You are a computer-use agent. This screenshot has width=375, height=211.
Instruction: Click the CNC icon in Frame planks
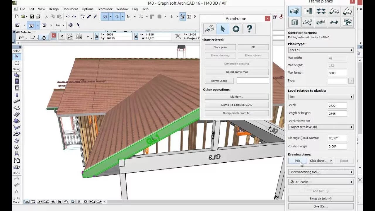click(347, 22)
